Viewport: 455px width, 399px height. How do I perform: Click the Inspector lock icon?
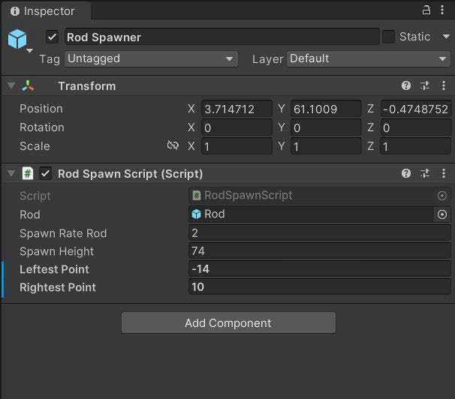click(x=426, y=10)
